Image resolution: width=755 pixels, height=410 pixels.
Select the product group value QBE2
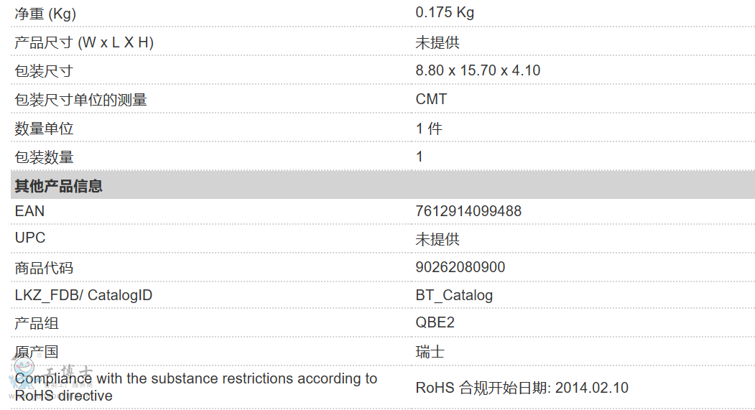point(435,322)
